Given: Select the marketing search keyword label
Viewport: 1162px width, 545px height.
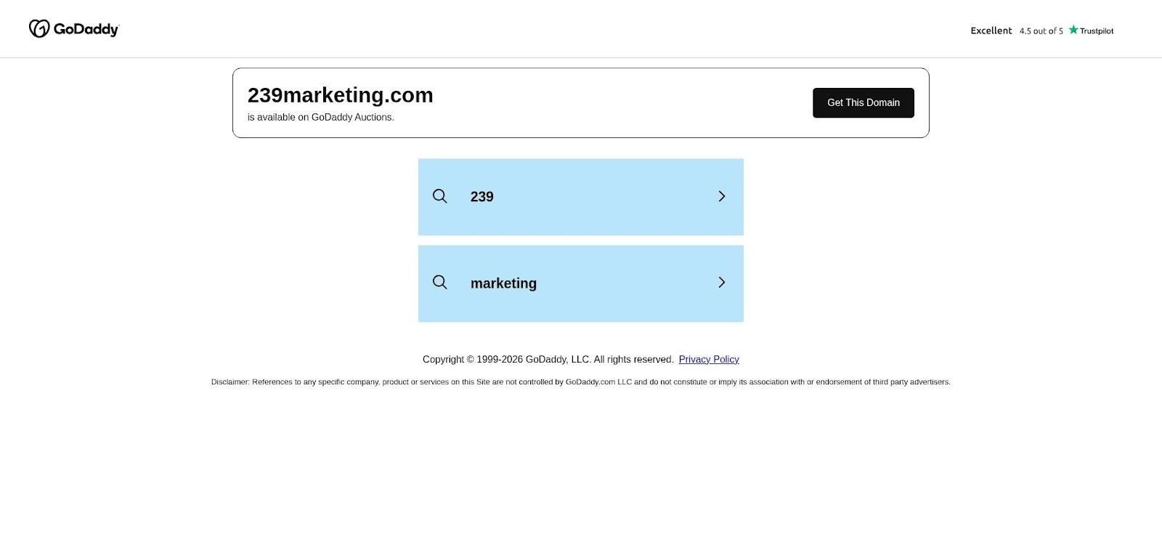Looking at the screenshot, I should [504, 283].
